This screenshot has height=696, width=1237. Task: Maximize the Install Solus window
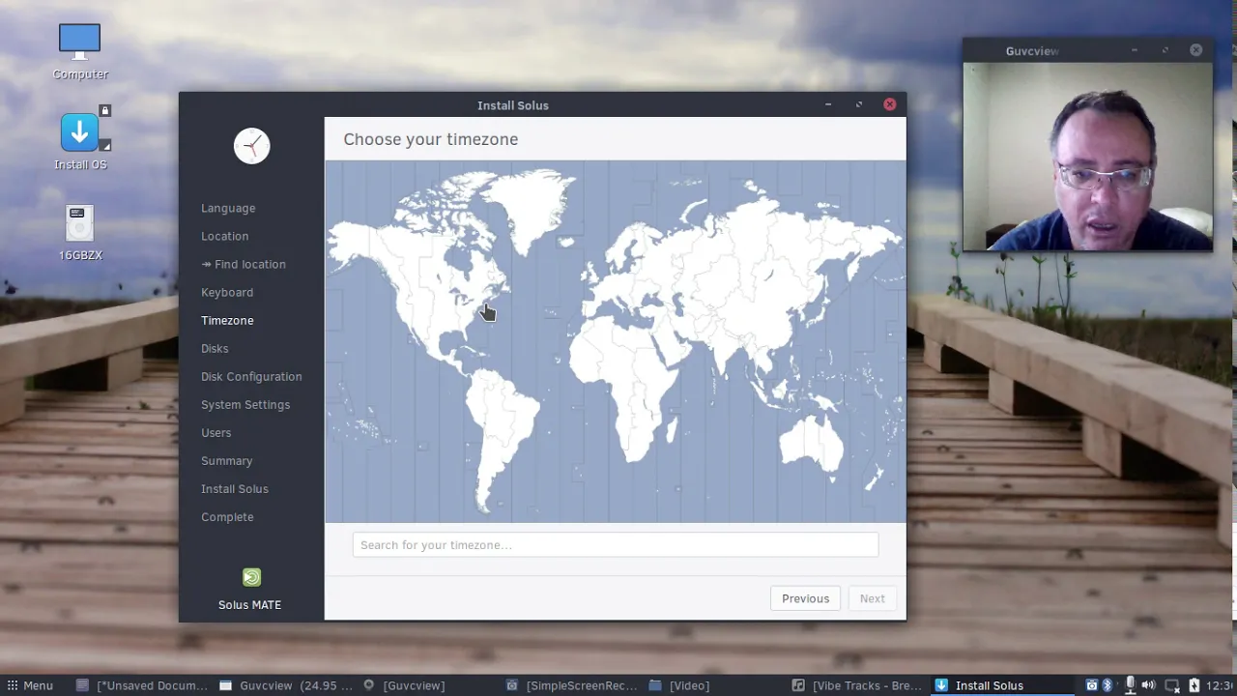tap(859, 104)
